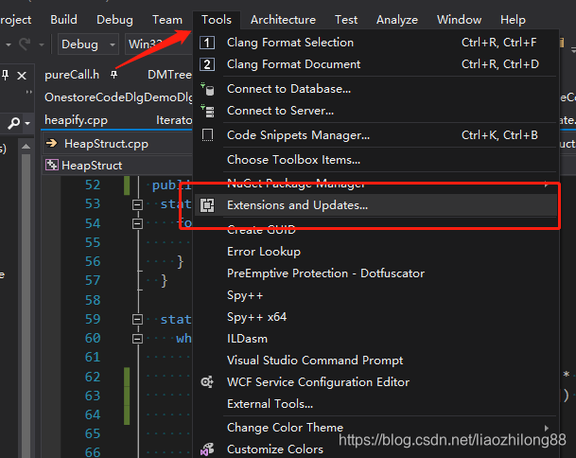Toggle the side panel auto-hide pin
Image resolution: width=576 pixels, height=458 pixels.
coord(5,76)
